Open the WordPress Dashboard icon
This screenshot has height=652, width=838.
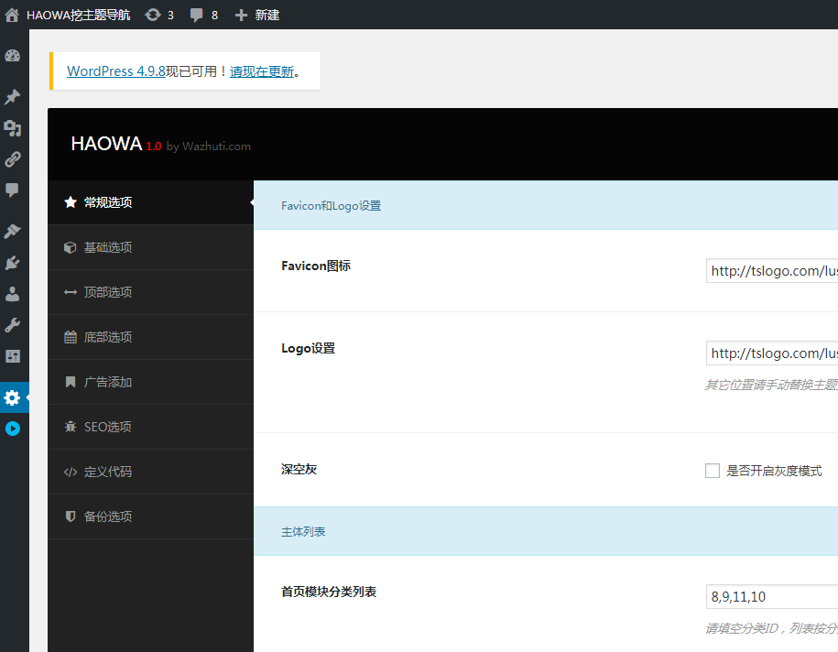pyautogui.click(x=12, y=55)
